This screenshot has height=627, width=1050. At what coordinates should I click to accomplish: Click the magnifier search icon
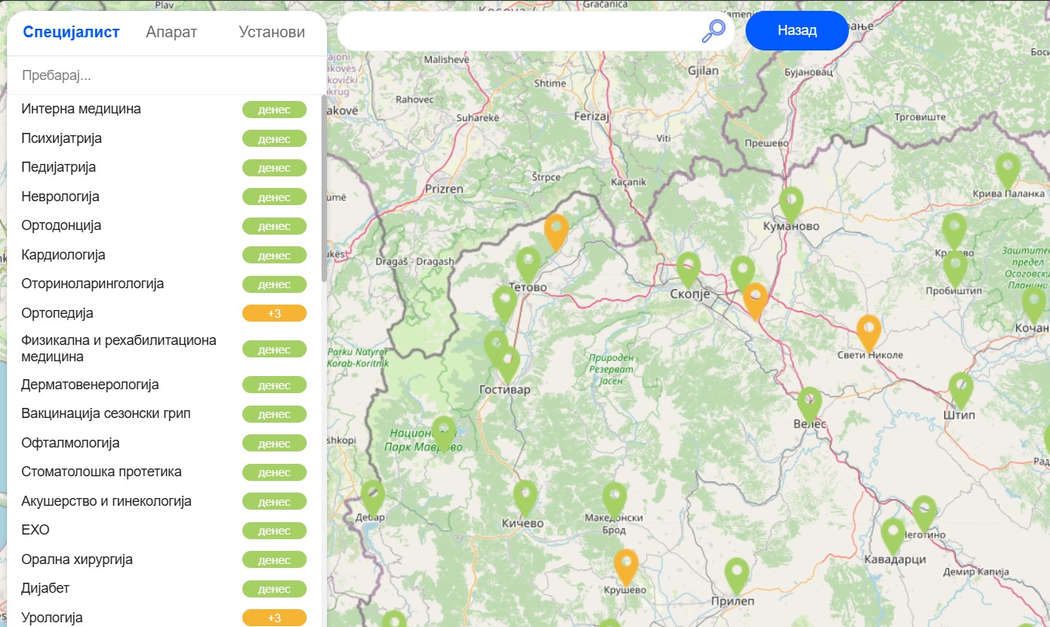[x=713, y=31]
